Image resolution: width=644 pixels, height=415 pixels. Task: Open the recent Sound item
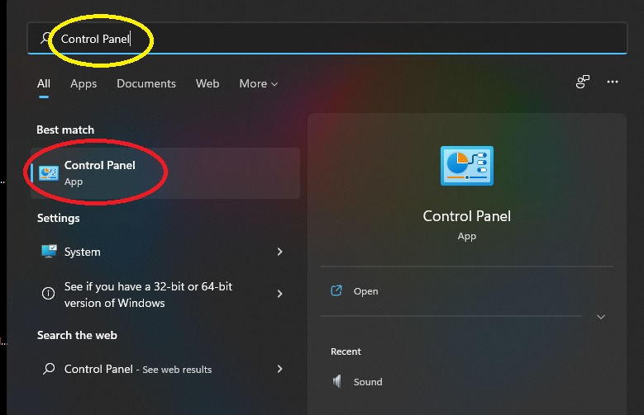pos(368,382)
